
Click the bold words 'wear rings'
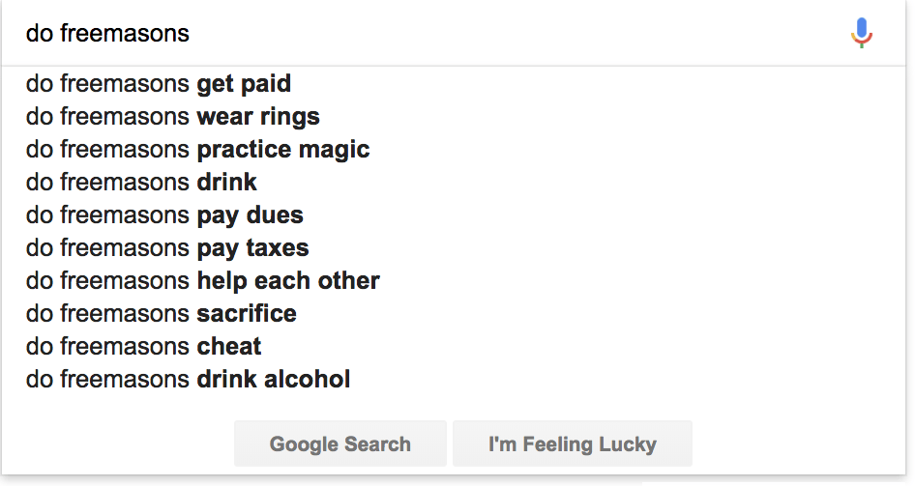(258, 118)
